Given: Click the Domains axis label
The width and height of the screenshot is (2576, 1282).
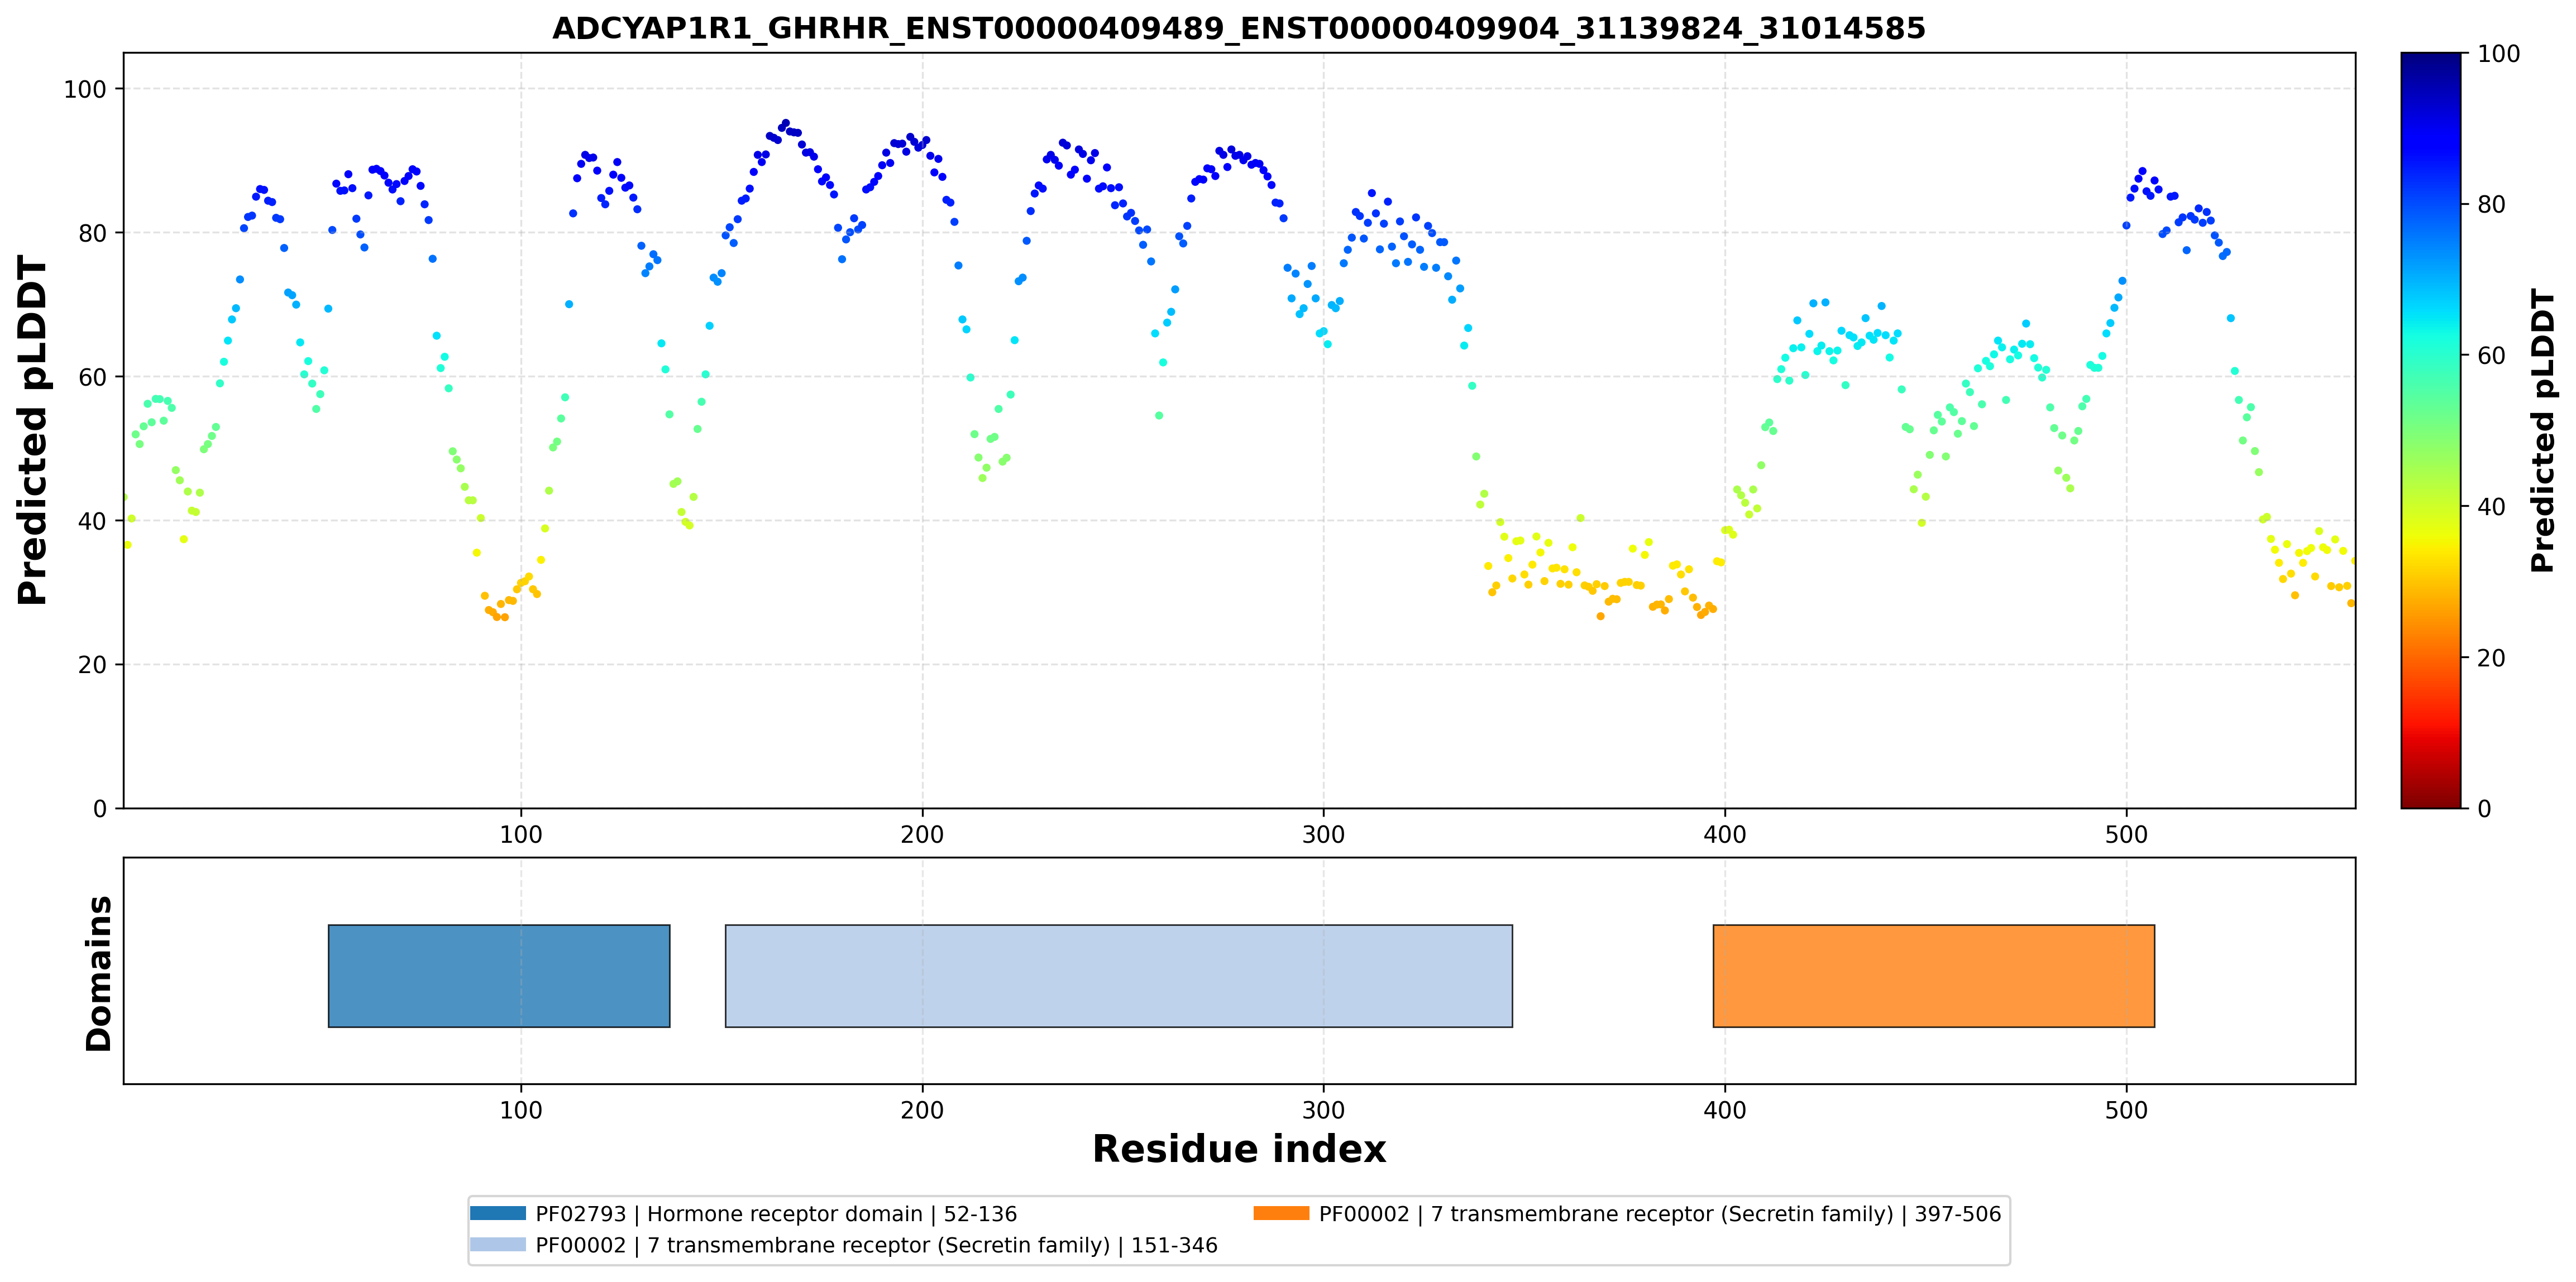Looking at the screenshot, I should (98, 973).
